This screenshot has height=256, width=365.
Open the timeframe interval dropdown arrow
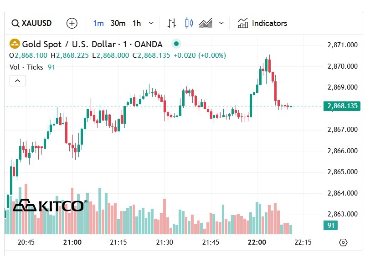pyautogui.click(x=151, y=23)
